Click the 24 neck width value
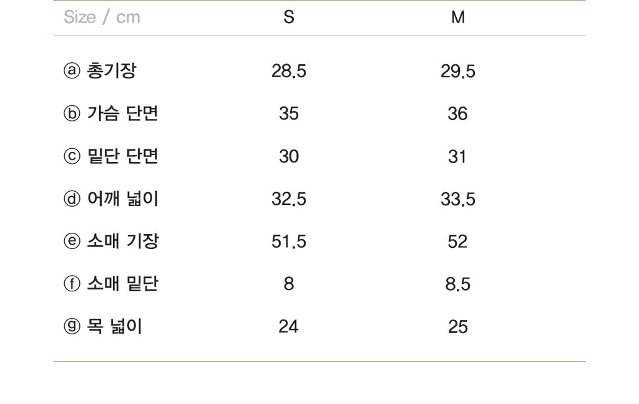This screenshot has height=404, width=639. coord(288,327)
